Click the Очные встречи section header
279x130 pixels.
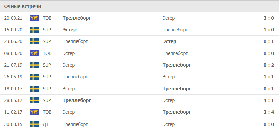coord(23,6)
